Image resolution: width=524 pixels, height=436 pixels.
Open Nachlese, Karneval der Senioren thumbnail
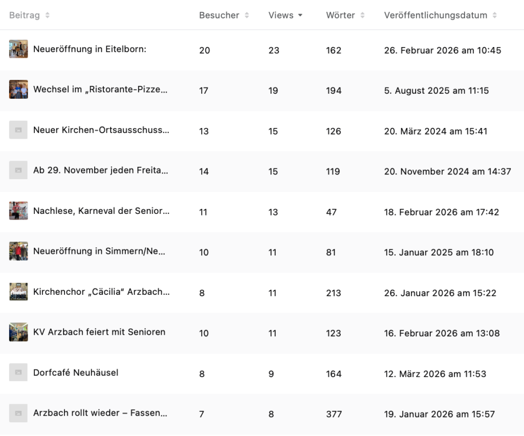point(18,211)
